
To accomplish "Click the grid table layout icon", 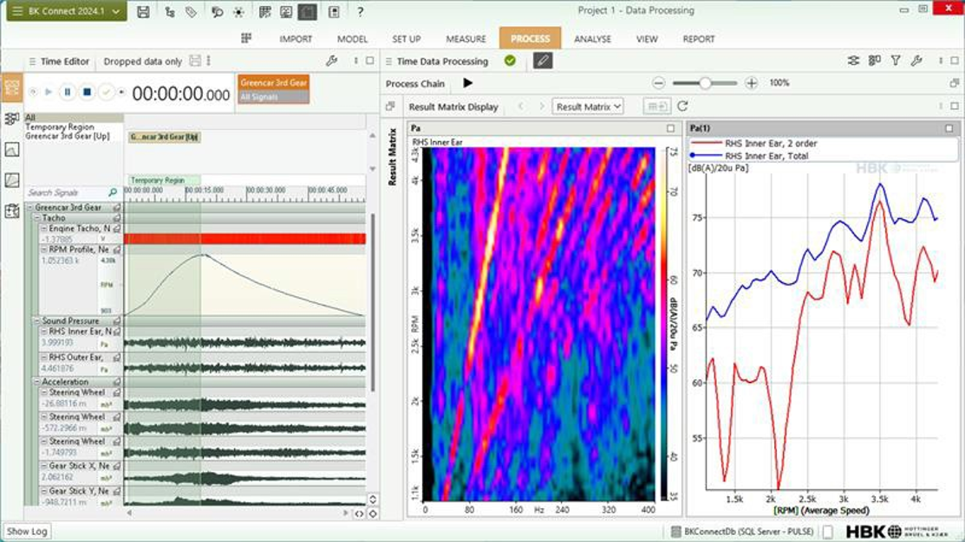I will pyautogui.click(x=264, y=11).
